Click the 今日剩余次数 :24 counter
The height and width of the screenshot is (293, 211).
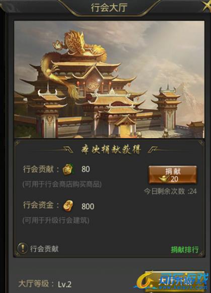[170, 191]
